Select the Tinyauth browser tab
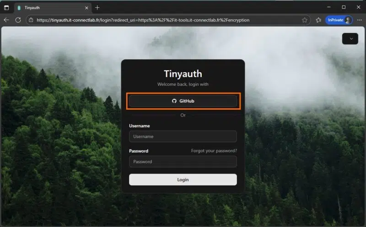This screenshot has height=227, width=366. [x=53, y=8]
